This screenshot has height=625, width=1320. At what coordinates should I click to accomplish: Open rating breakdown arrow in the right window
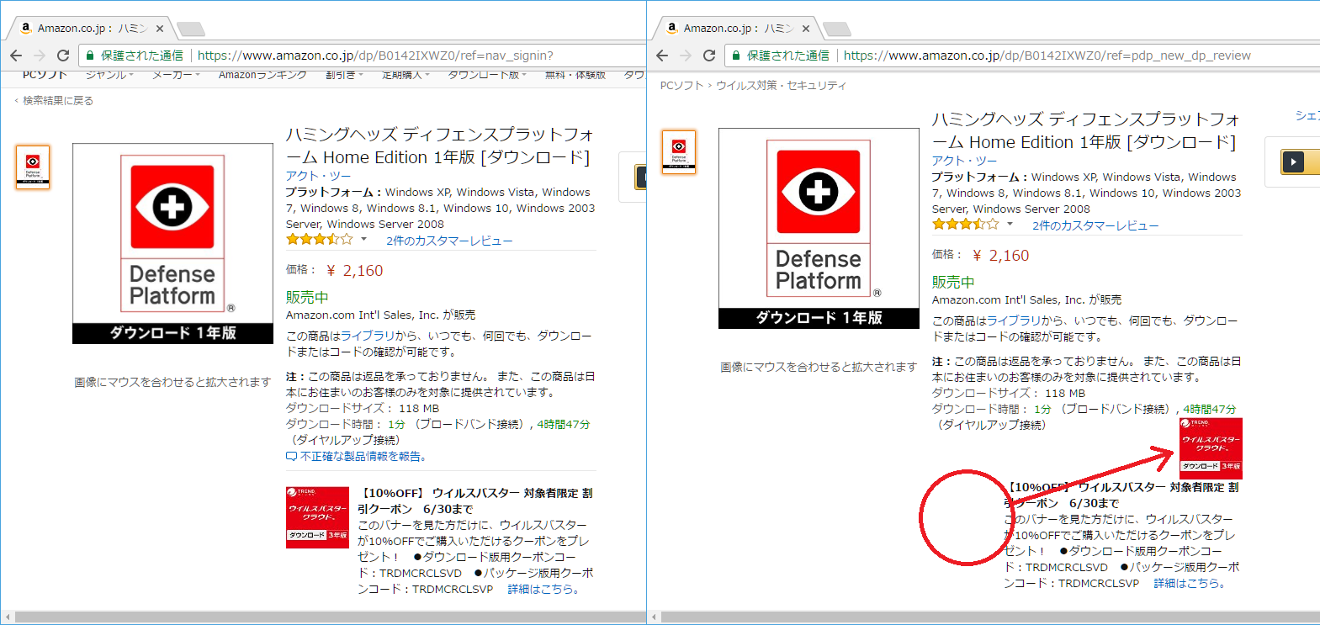pyautogui.click(x=1010, y=225)
